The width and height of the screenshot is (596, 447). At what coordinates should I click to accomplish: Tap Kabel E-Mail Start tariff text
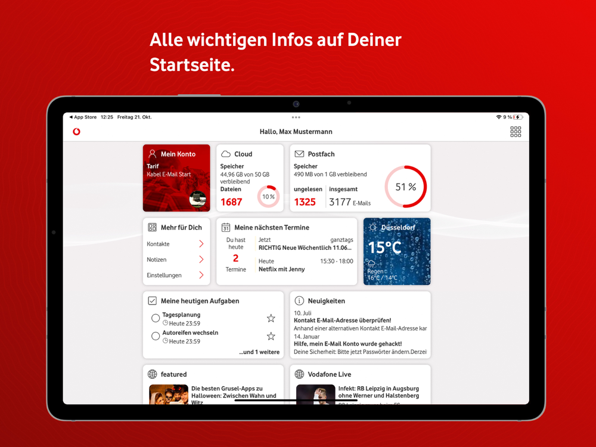coord(169,174)
